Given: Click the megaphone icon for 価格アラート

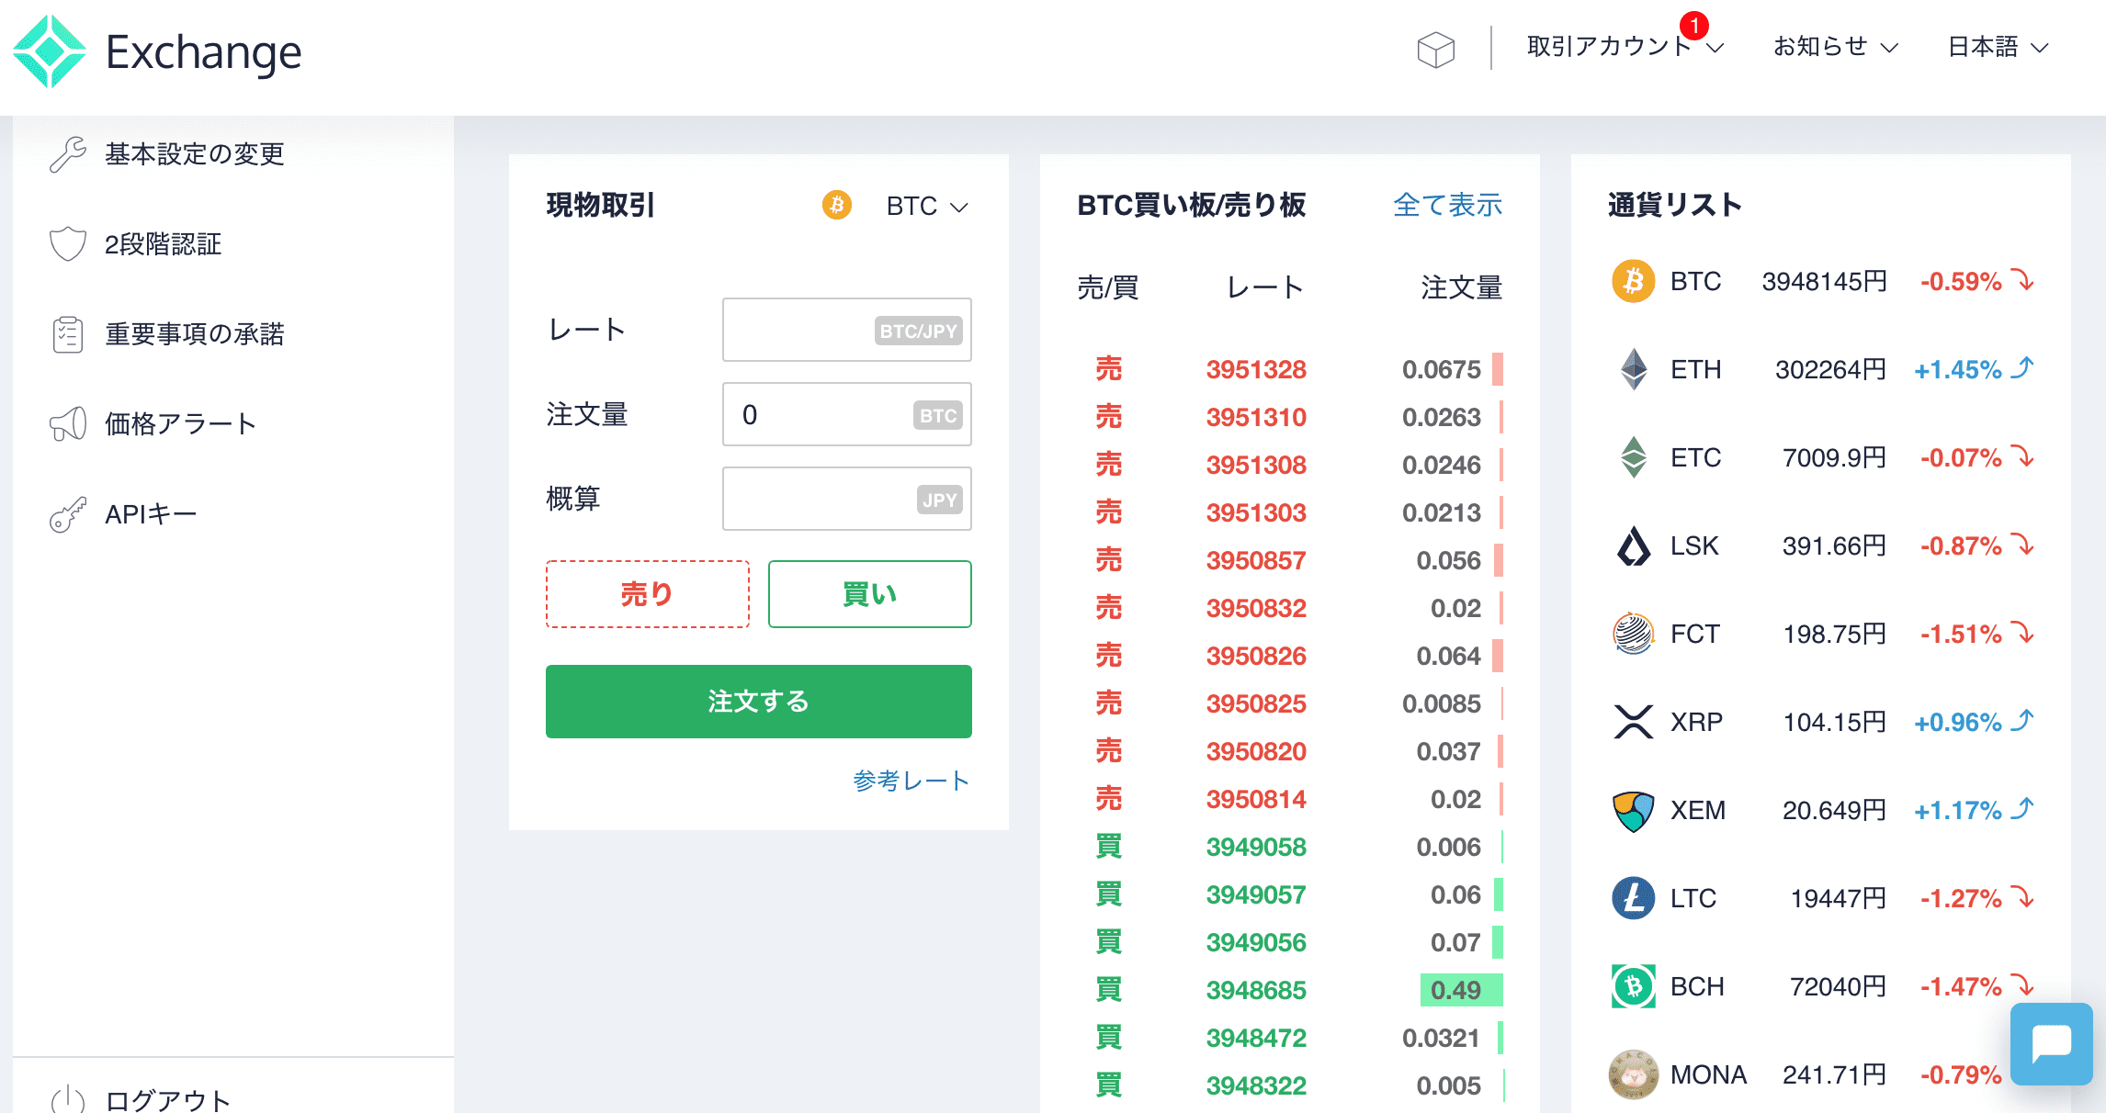Looking at the screenshot, I should coord(68,424).
